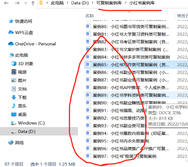Expand chevron after 可复制案例库 in breadcrumb
The height and width of the screenshot is (167, 188).
(x=125, y=3)
